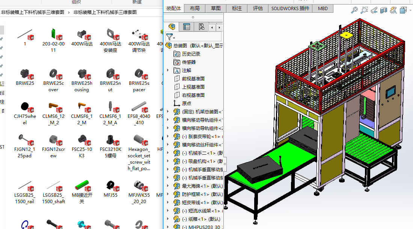The image size is (413, 229).
Task: Expand 机械手二 component node
Action: click(168, 153)
